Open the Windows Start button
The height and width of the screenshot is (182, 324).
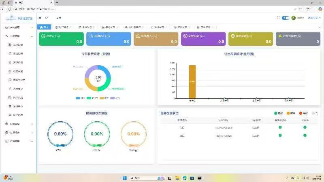click(x=125, y=178)
